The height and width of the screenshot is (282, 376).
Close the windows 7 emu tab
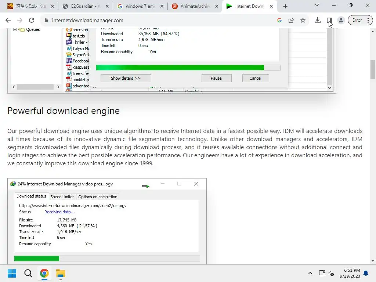tap(162, 6)
